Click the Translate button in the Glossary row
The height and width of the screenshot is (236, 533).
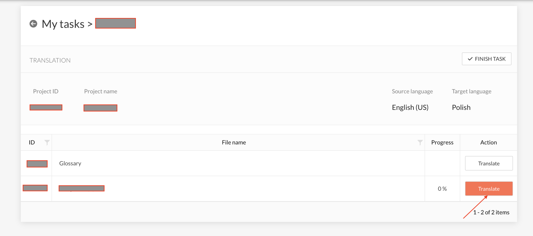[x=489, y=163]
